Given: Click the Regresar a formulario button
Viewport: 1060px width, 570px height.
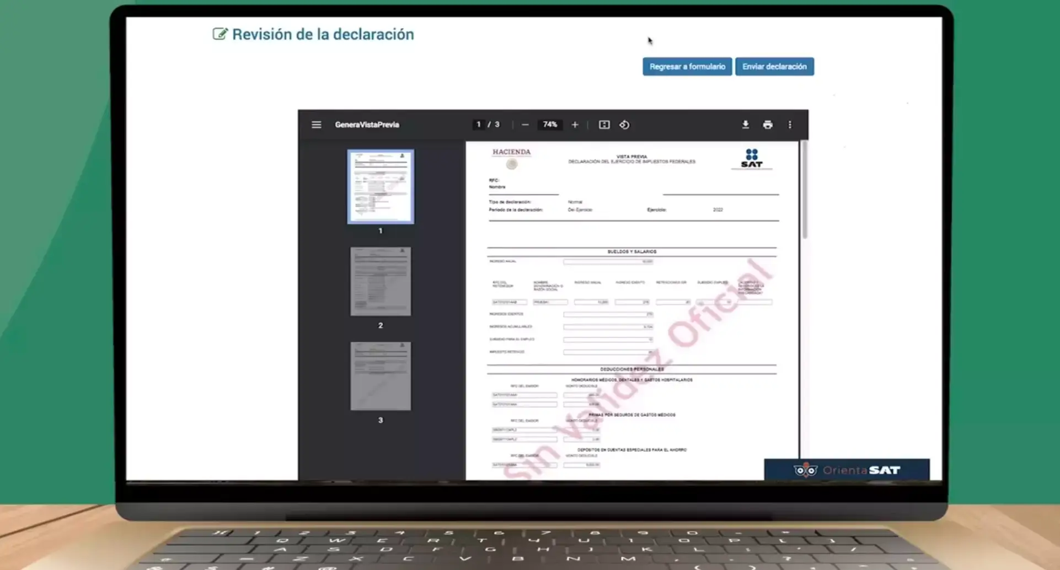Looking at the screenshot, I should point(687,67).
